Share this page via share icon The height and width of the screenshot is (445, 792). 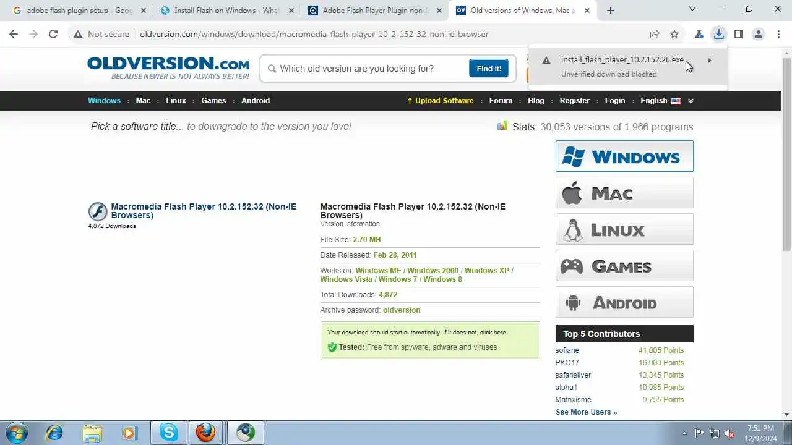[x=655, y=34]
